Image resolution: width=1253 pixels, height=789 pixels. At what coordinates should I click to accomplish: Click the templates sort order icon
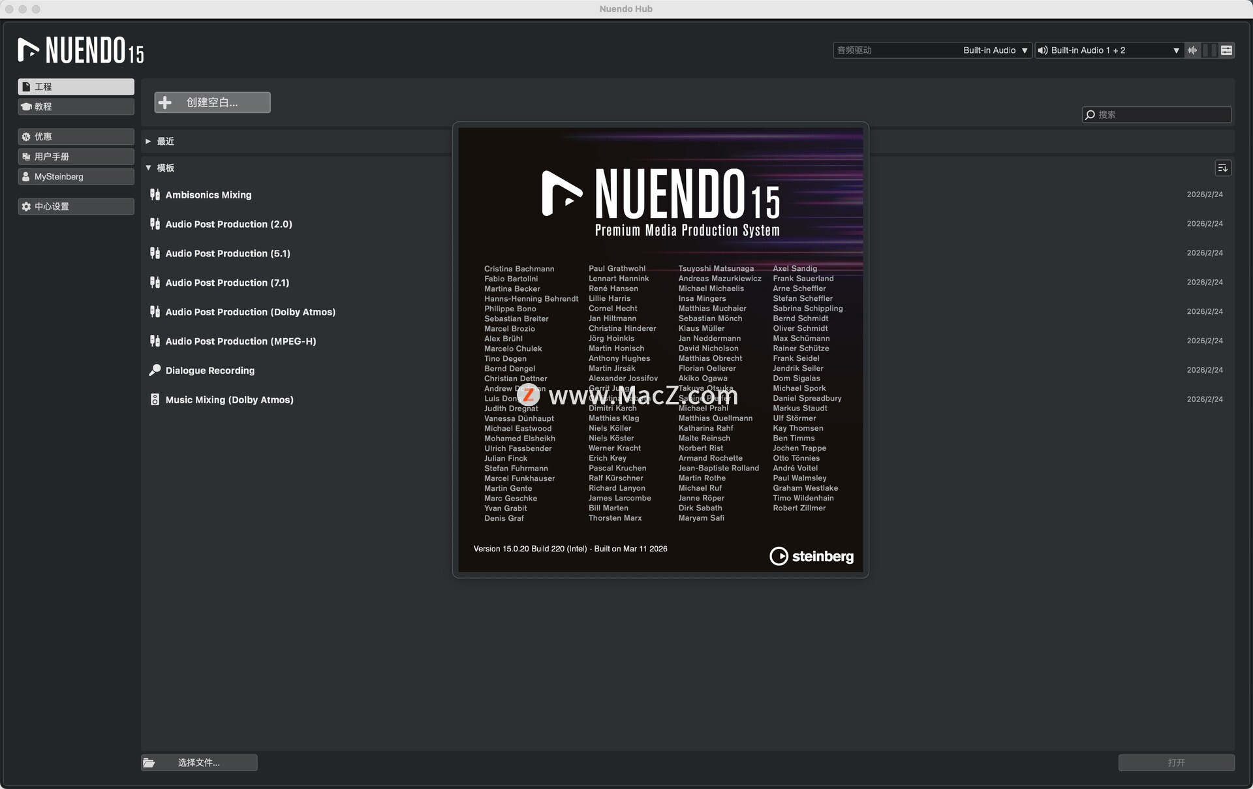[x=1222, y=168]
